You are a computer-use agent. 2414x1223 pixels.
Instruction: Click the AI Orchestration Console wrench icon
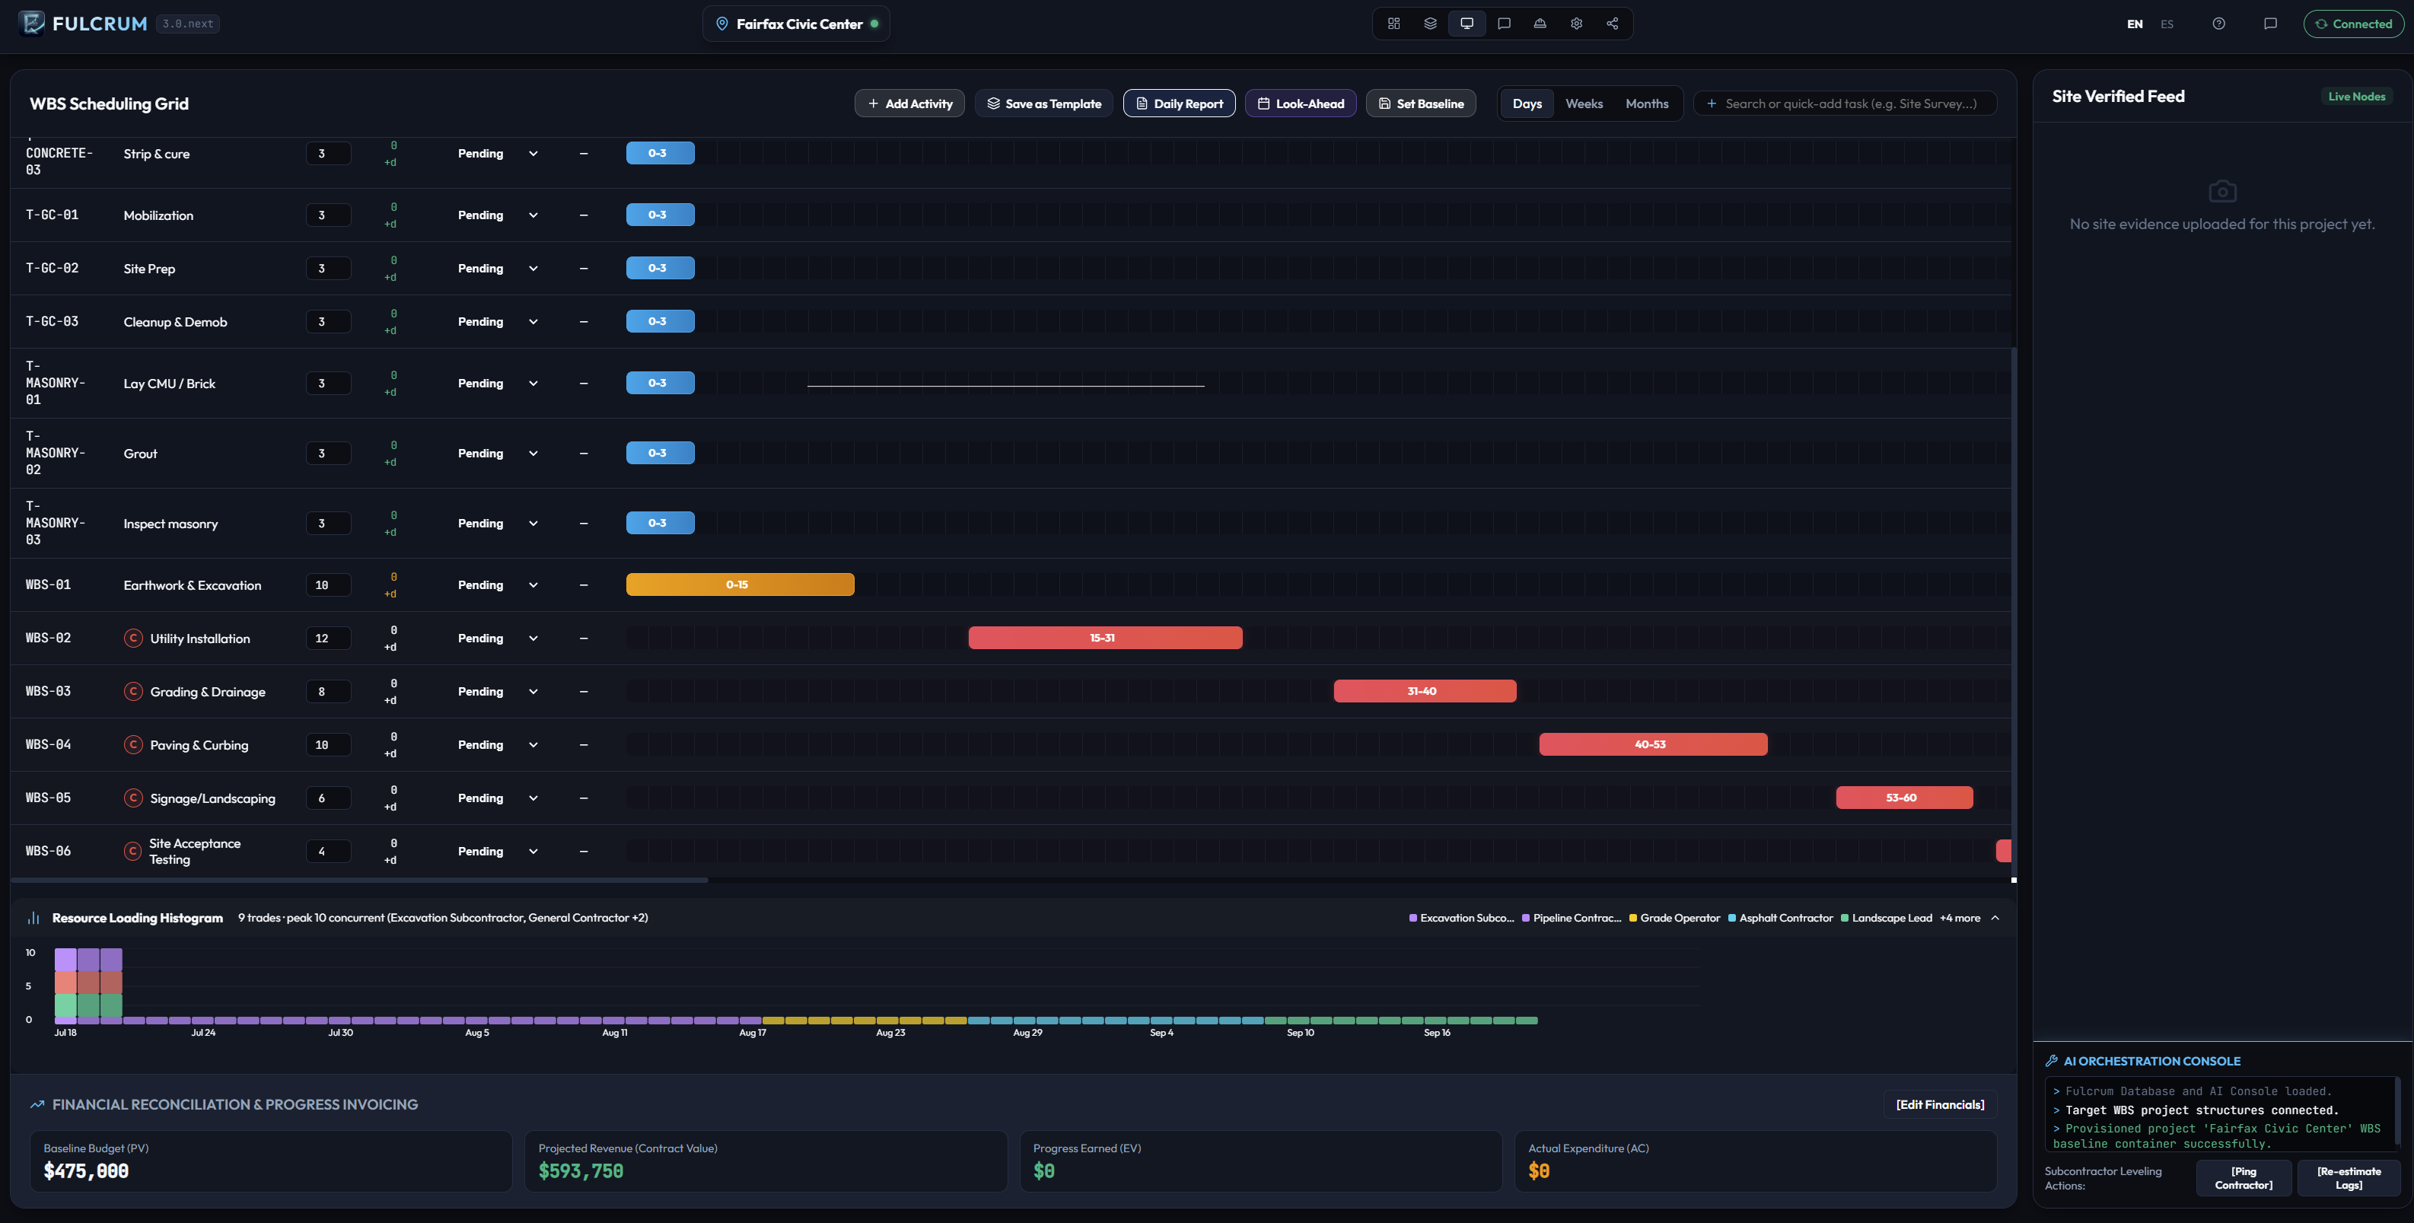pos(2051,1061)
